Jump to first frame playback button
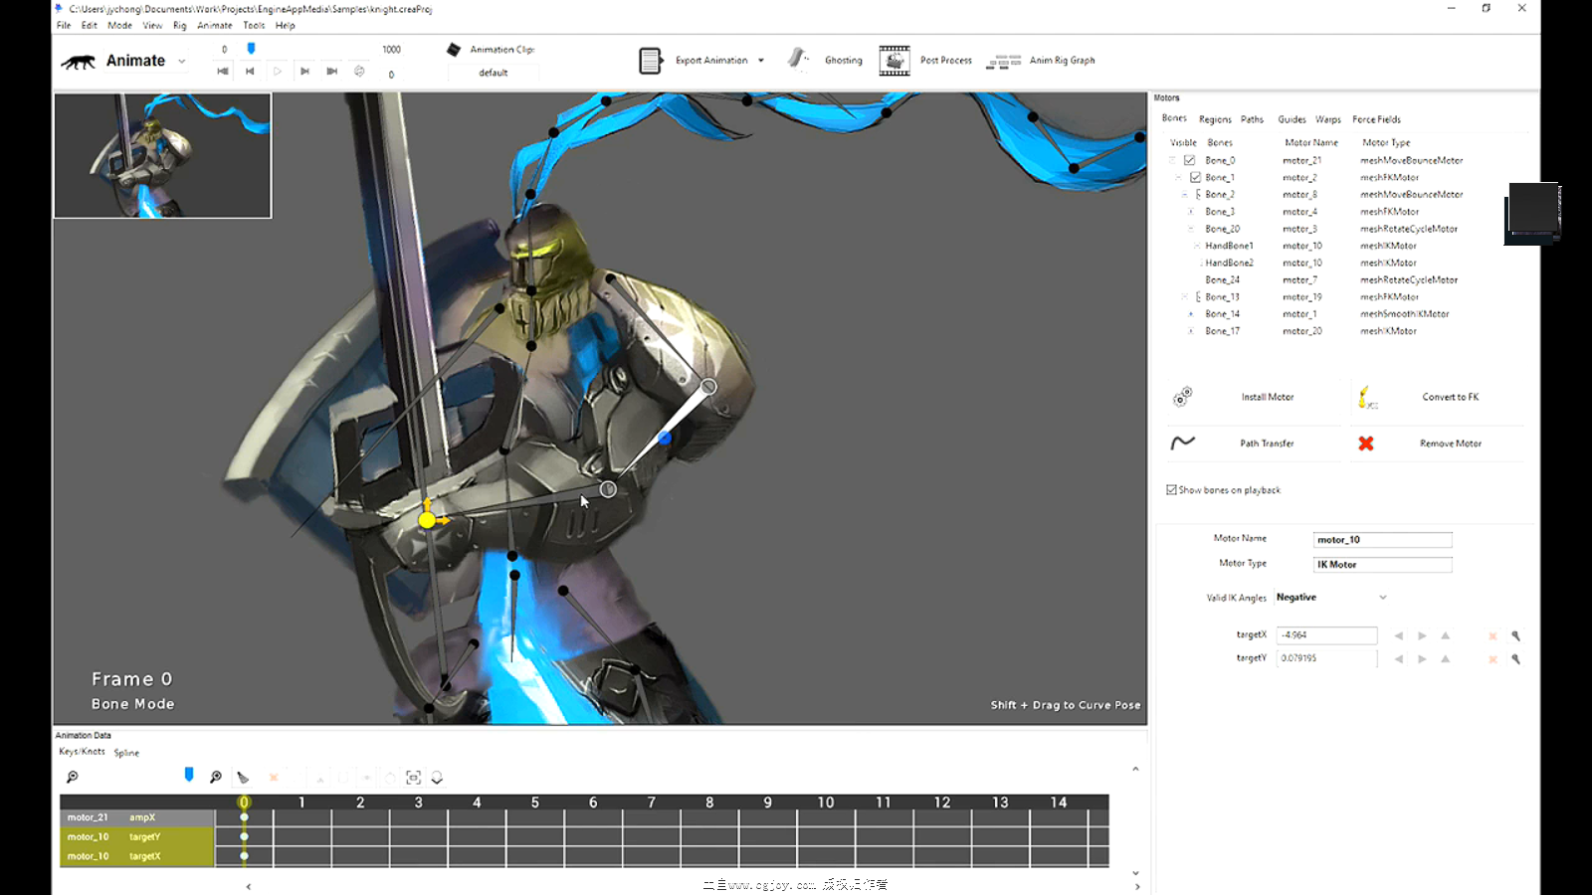 (223, 71)
